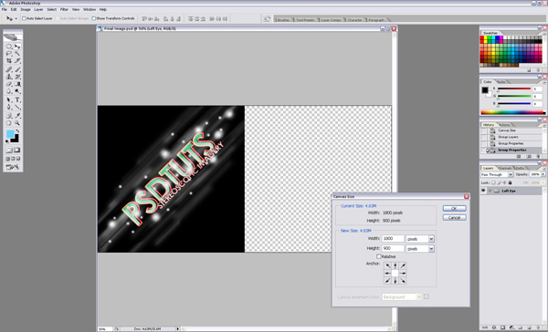Swap foreground and background colors
This screenshot has width=548, height=332.
coord(17,131)
